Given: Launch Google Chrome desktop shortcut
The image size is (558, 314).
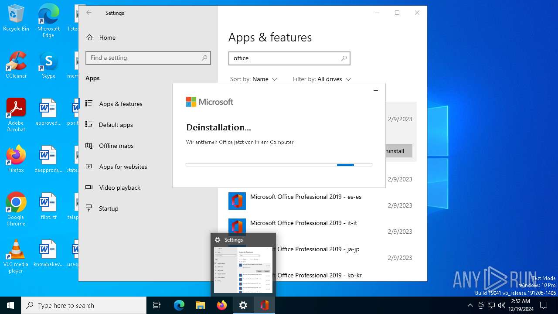Looking at the screenshot, I should tap(16, 209).
